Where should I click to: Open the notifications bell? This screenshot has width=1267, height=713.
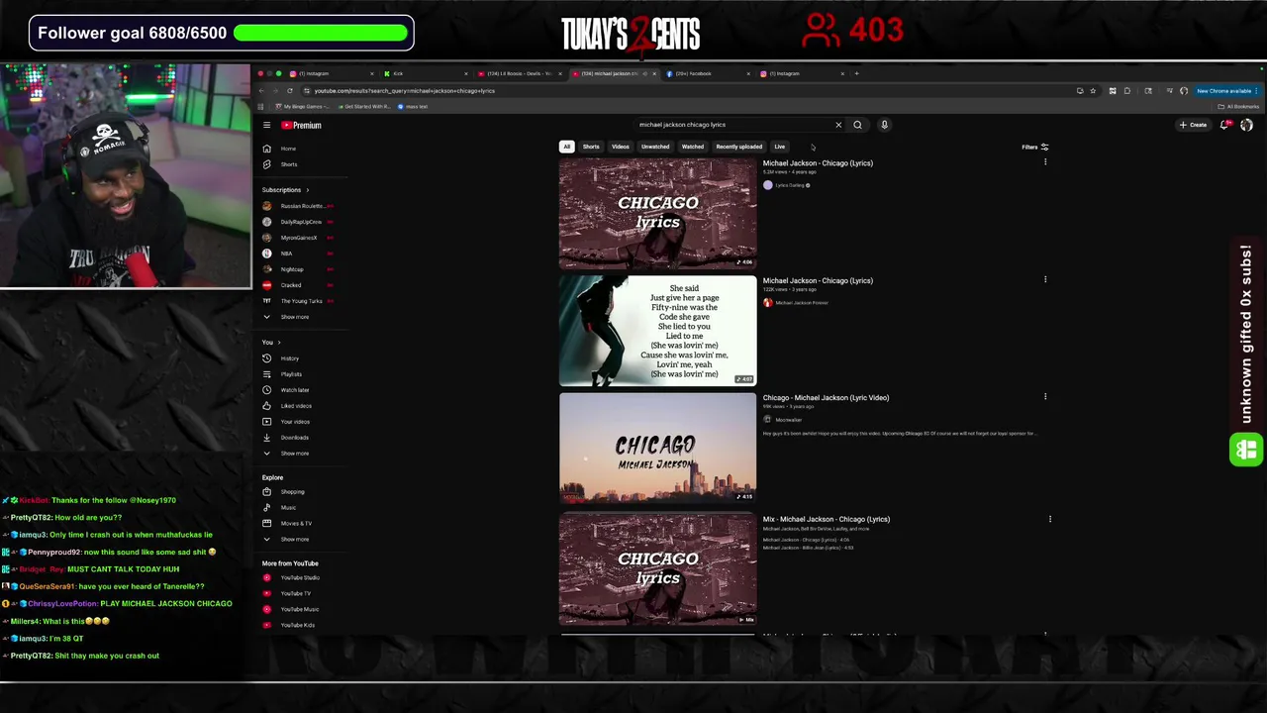pyautogui.click(x=1224, y=125)
